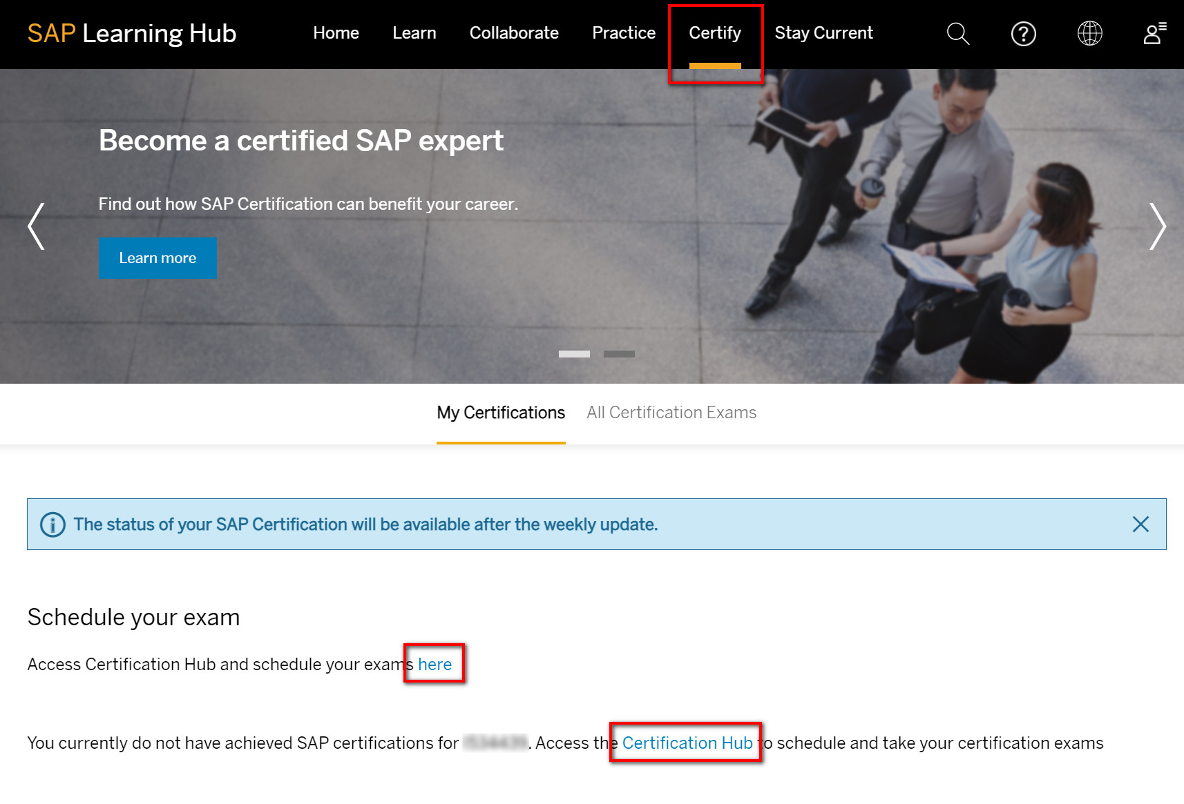This screenshot has width=1184, height=804.
Task: Click the Learn more button
Action: (x=157, y=258)
